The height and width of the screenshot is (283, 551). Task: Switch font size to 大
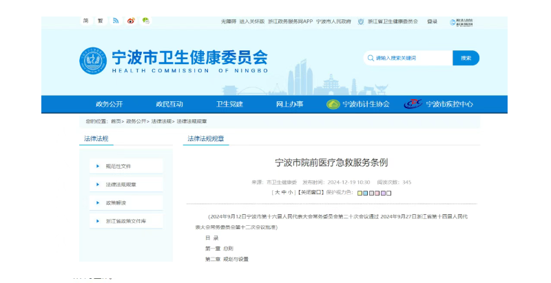coord(277,193)
